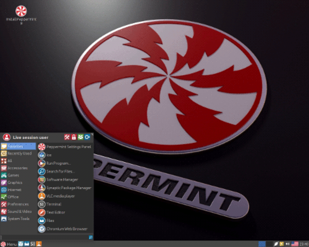Viewport: 309px width, 247px height.
Task: Launch VLC media player from menu
Action: pos(65,196)
